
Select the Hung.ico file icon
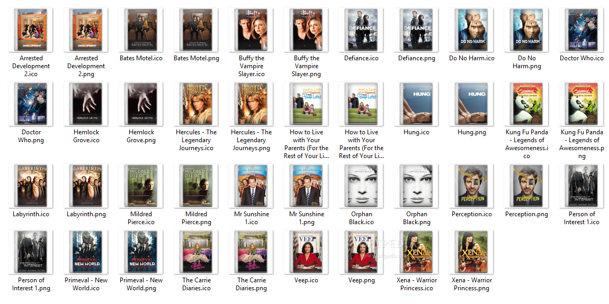click(x=417, y=104)
